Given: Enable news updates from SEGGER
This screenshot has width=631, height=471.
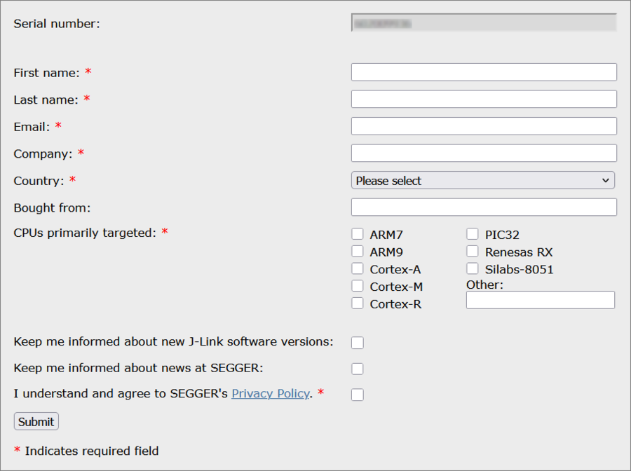Looking at the screenshot, I should pyautogui.click(x=357, y=368).
